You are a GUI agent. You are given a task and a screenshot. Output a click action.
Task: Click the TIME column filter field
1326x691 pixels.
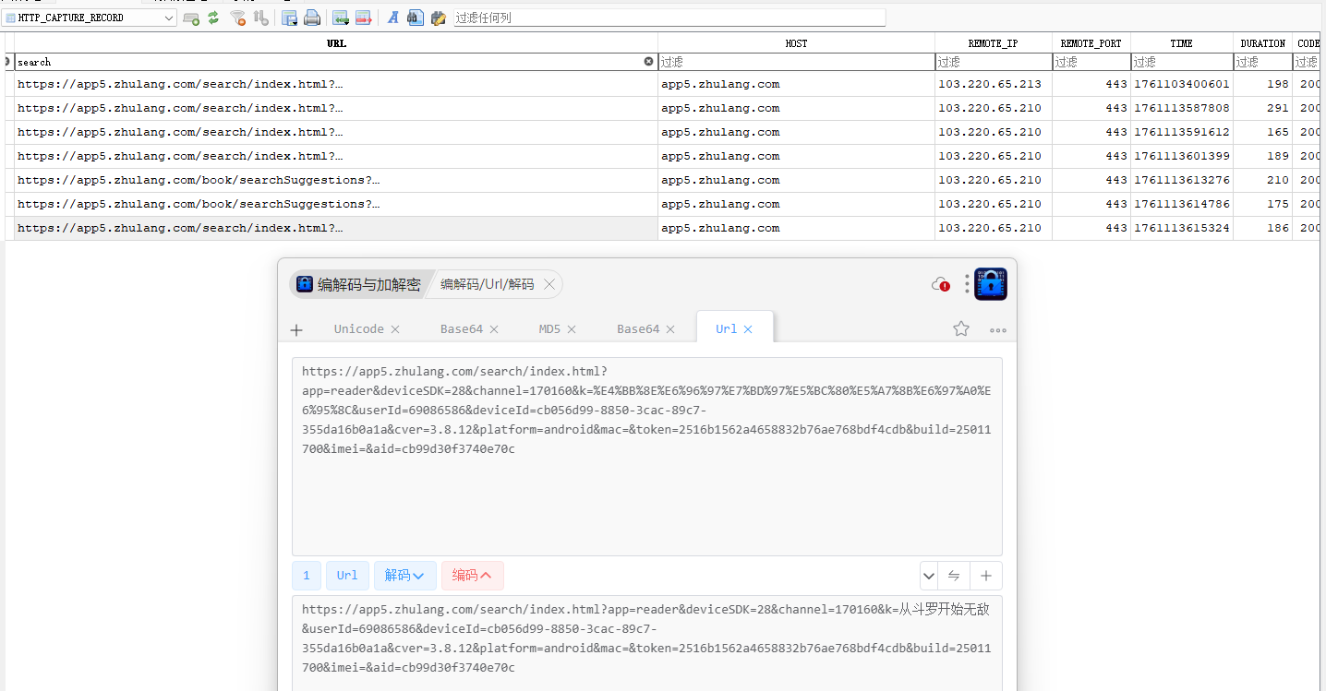(x=1182, y=62)
